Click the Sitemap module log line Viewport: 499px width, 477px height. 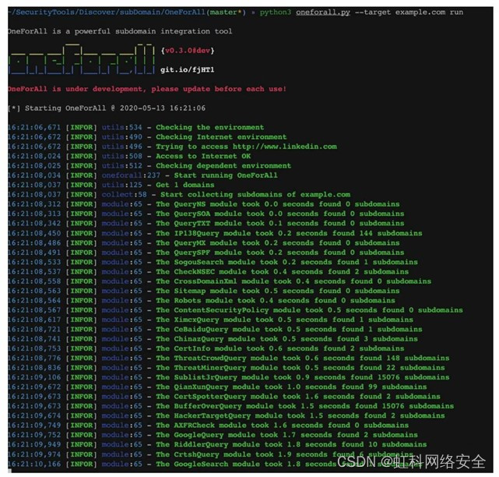tap(204, 291)
